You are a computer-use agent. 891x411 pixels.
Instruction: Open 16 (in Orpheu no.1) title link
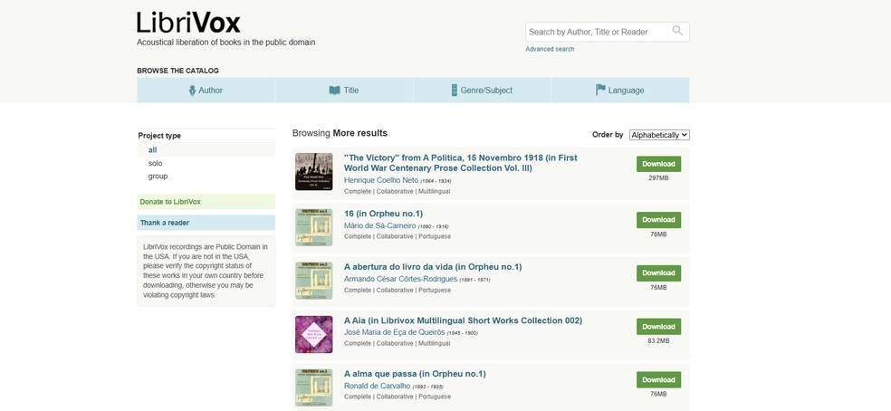coord(384,214)
